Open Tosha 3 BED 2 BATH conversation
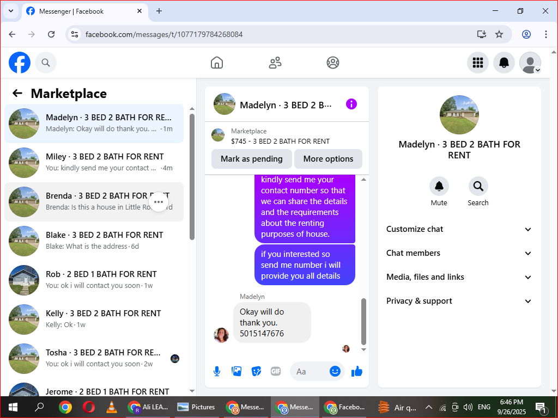The image size is (558, 418). coord(94,358)
